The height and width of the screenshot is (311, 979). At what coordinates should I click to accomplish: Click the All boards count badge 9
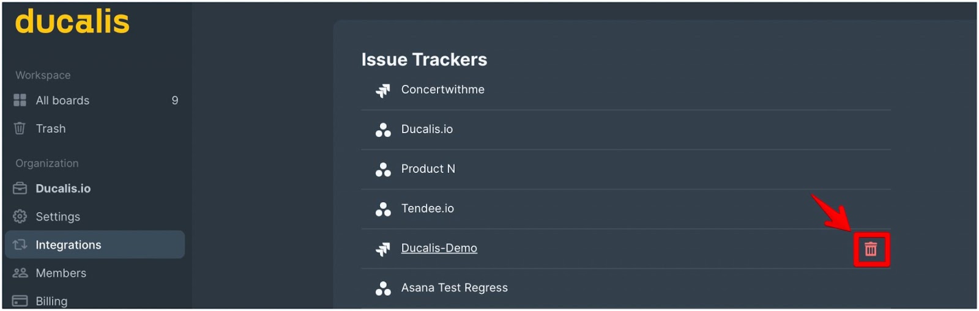pyautogui.click(x=175, y=100)
